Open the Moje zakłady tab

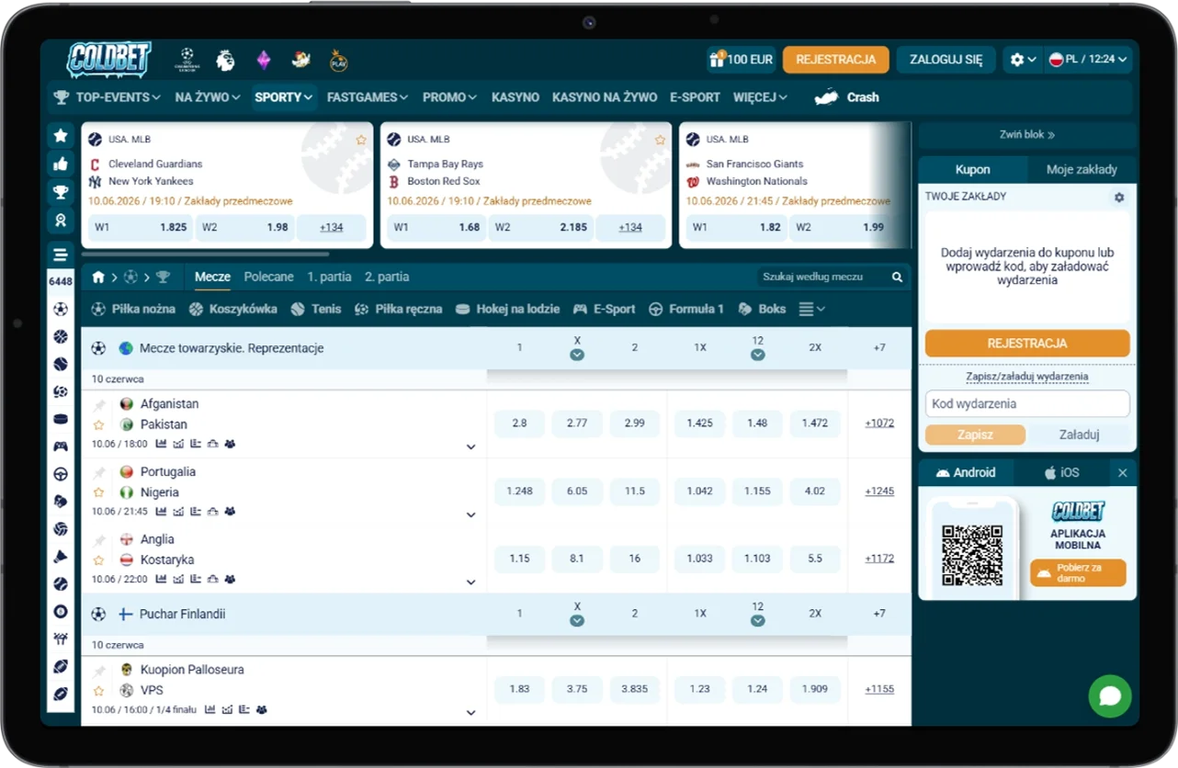[1082, 169]
